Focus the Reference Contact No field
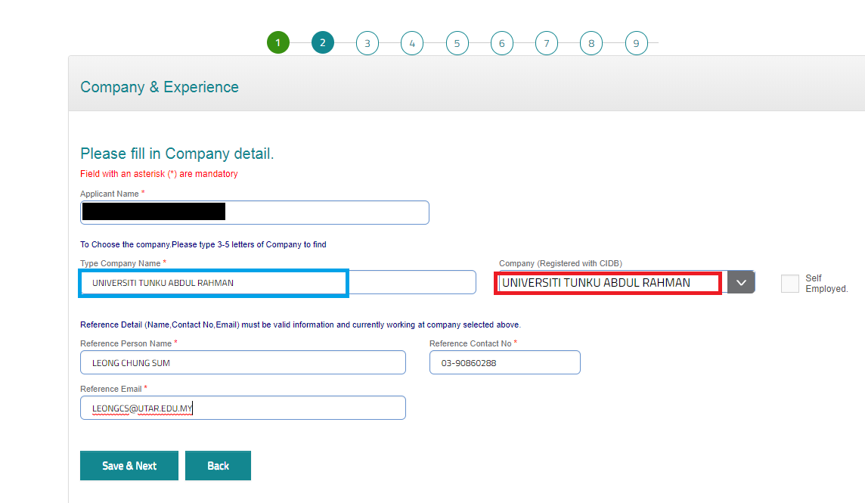The height and width of the screenshot is (503, 865). (x=505, y=362)
